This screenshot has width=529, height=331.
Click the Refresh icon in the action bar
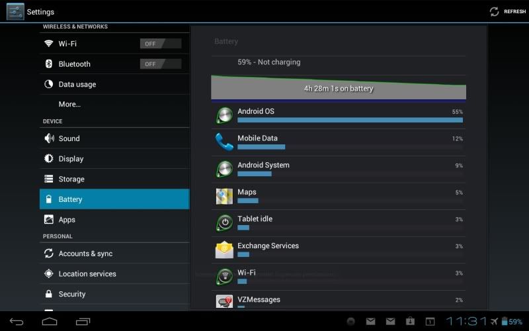click(494, 11)
